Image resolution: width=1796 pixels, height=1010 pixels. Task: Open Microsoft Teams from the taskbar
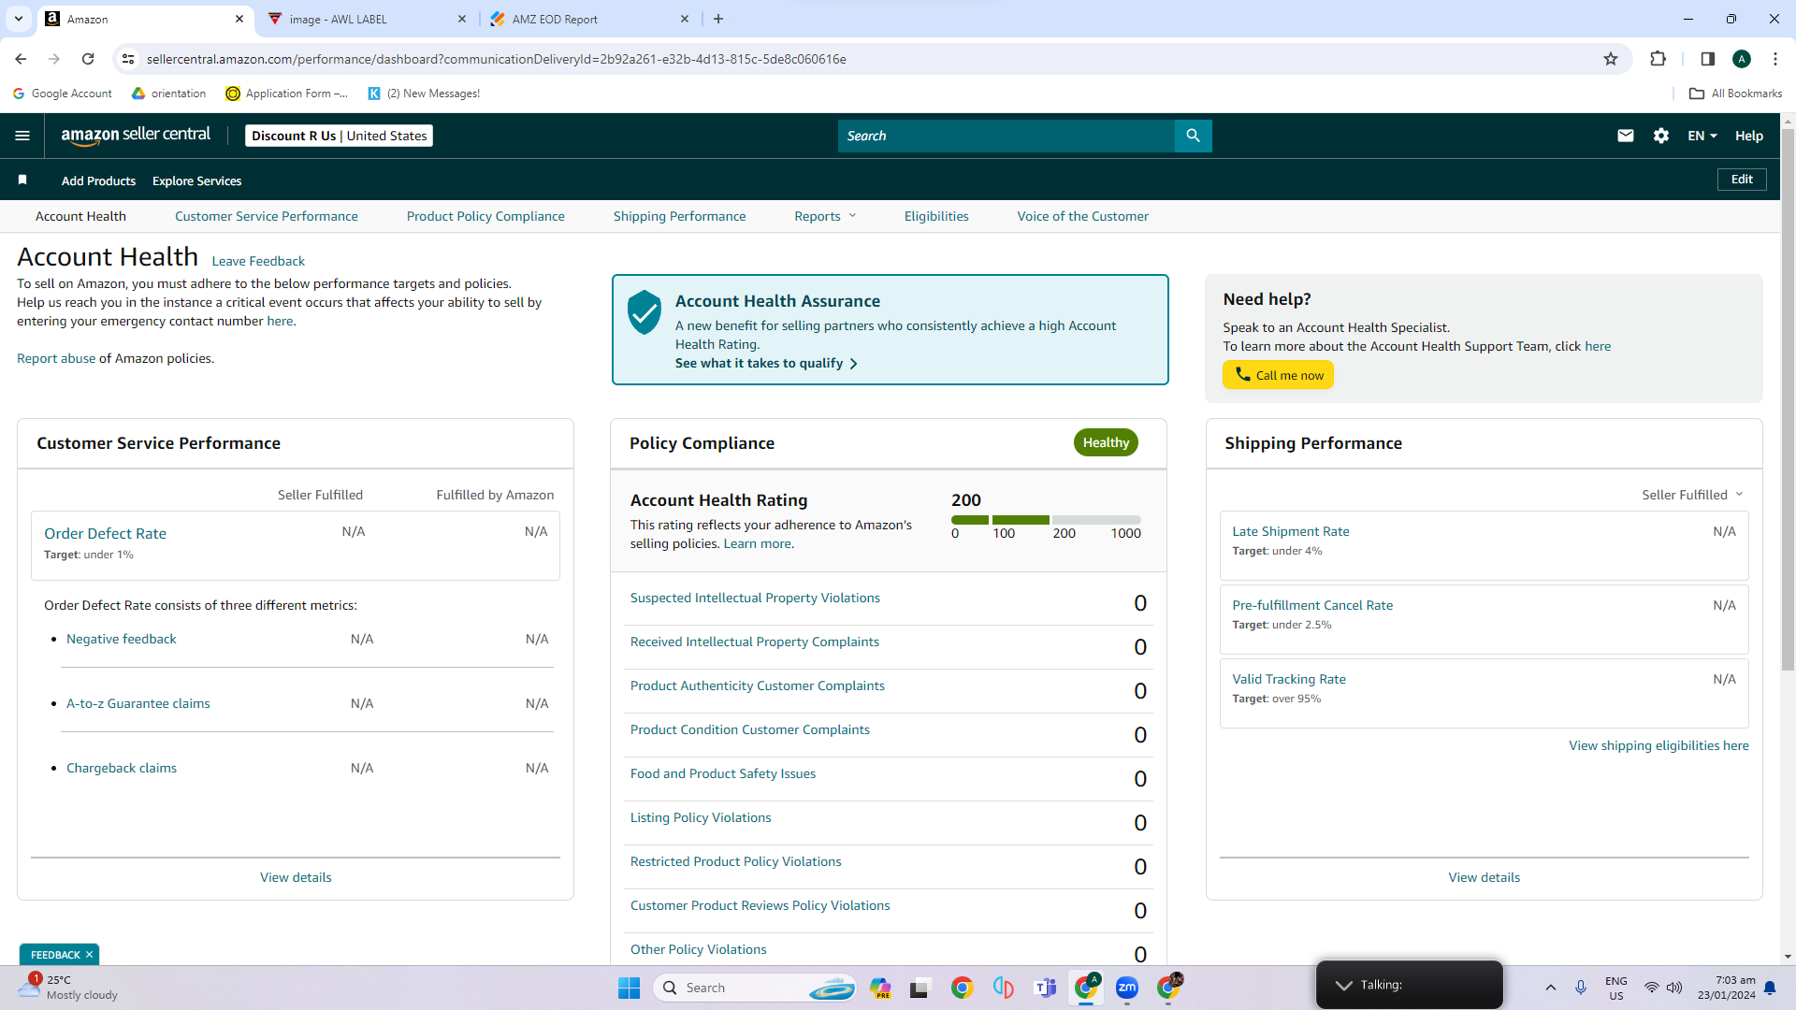pyautogui.click(x=1045, y=988)
